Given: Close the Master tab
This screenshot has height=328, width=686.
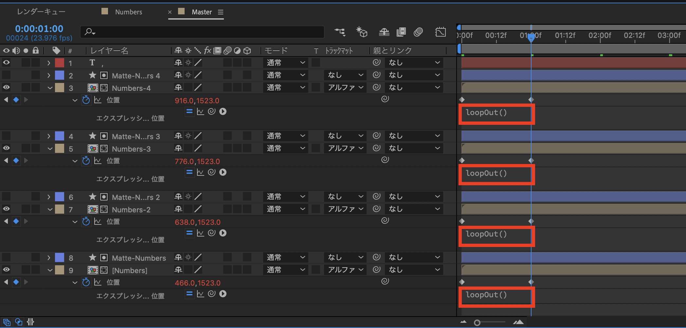Looking at the screenshot, I should [x=170, y=12].
